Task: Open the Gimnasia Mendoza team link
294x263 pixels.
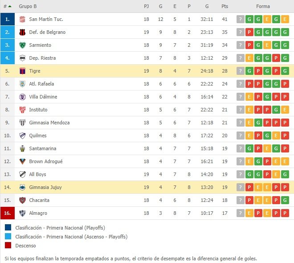Action: pyautogui.click(x=49, y=123)
